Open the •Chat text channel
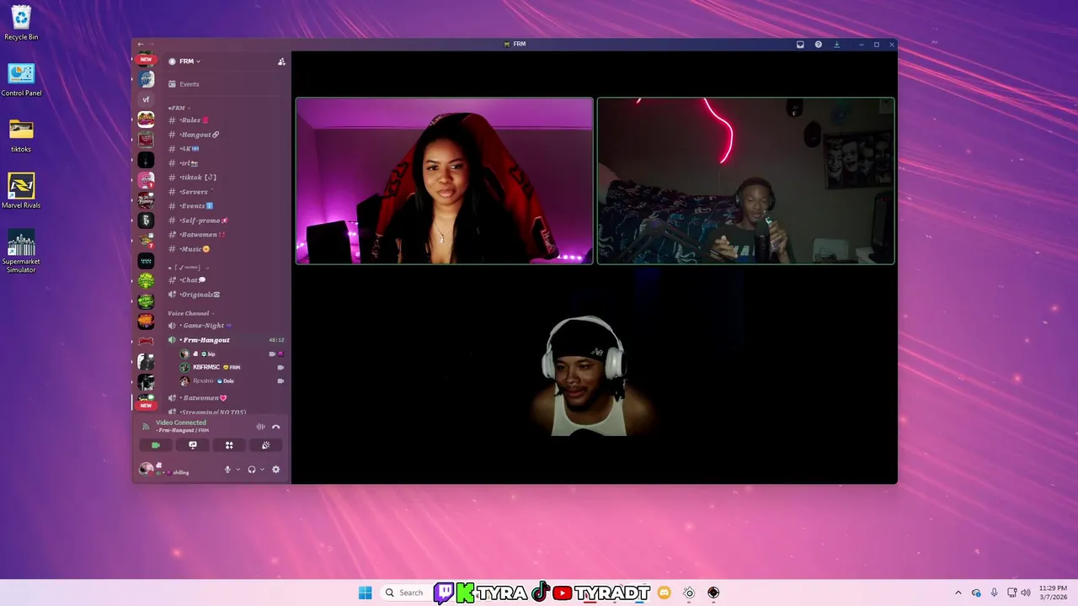1078x606 pixels. (x=226, y=280)
